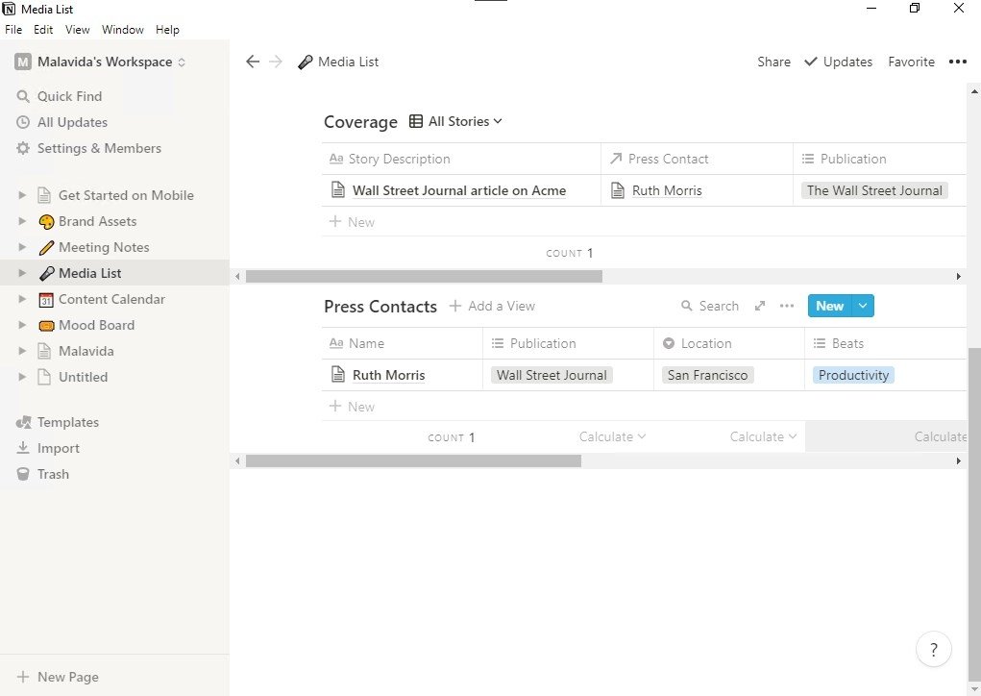Create a New Page from sidebar

coord(58,677)
